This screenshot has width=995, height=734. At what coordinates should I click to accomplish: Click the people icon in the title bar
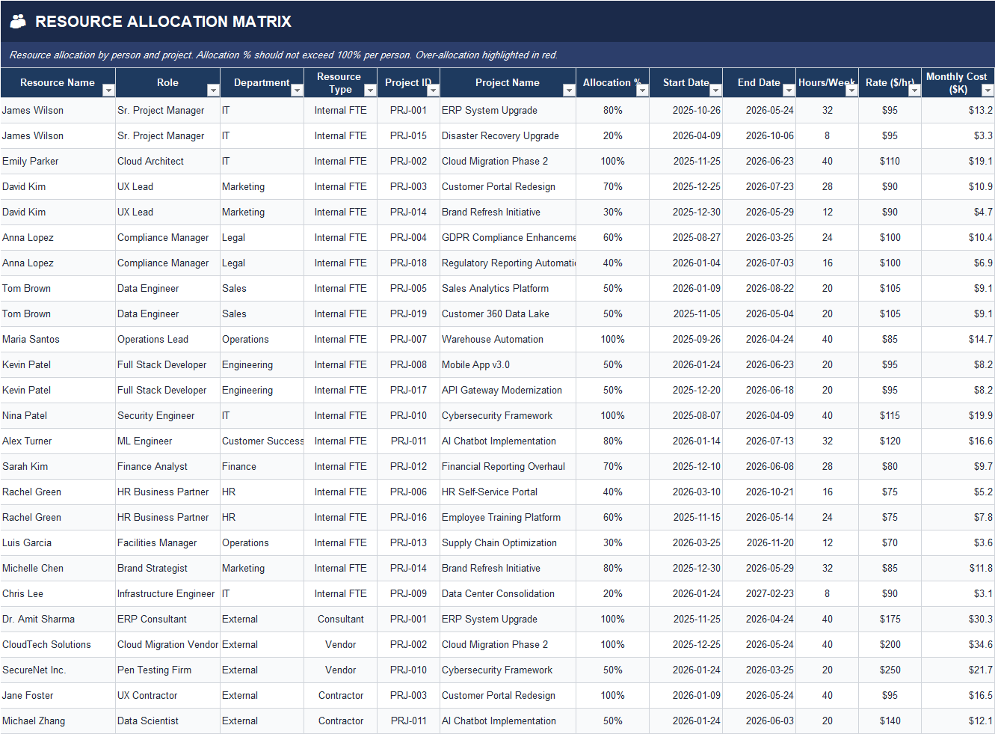tap(18, 21)
